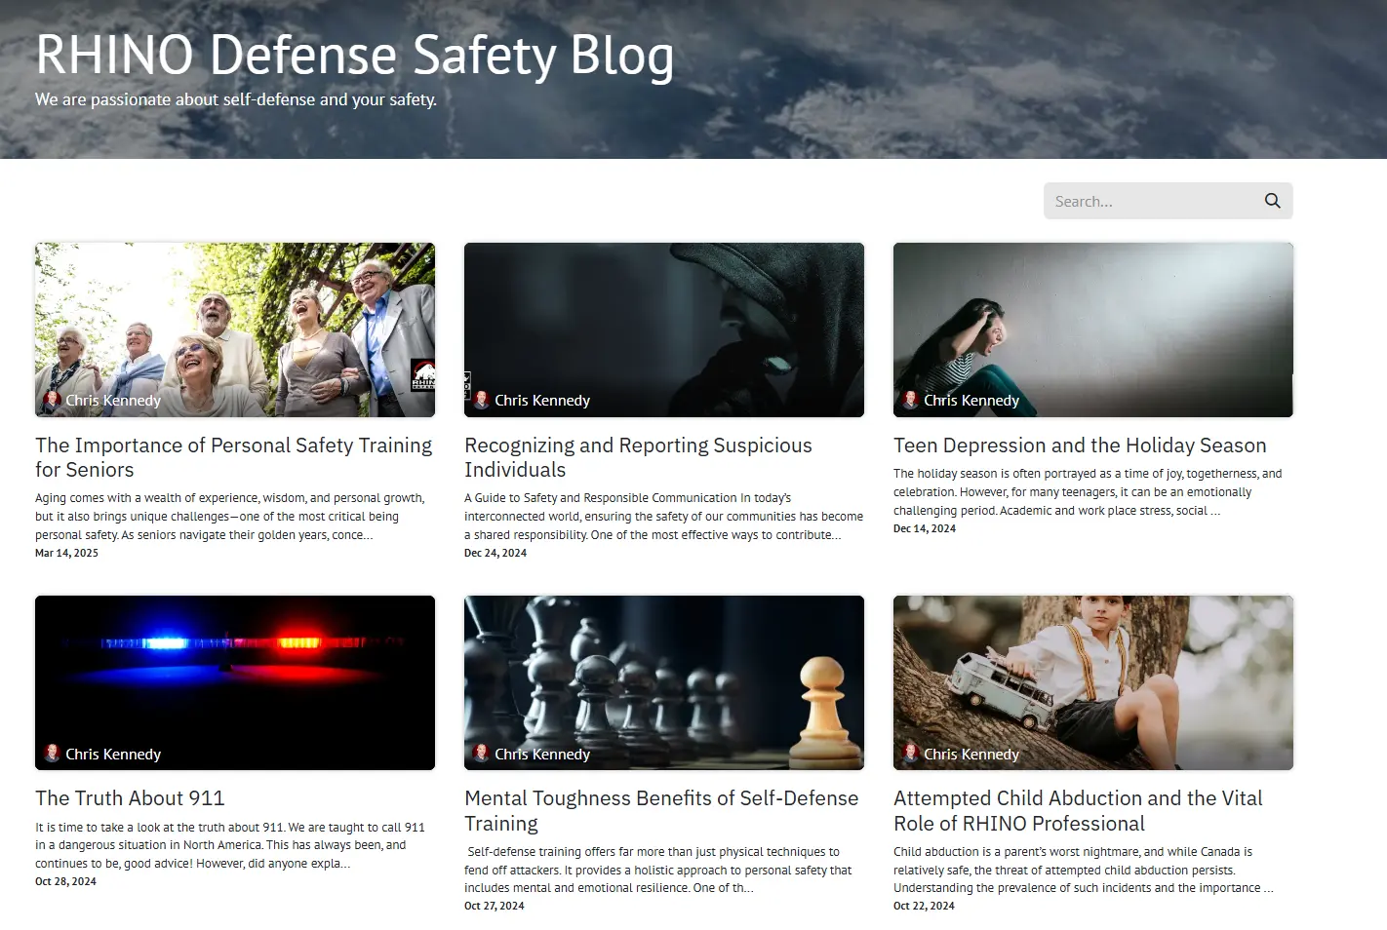1387x930 pixels.
Task: Click the laughing seniors thumbnail image
Action: point(235,329)
